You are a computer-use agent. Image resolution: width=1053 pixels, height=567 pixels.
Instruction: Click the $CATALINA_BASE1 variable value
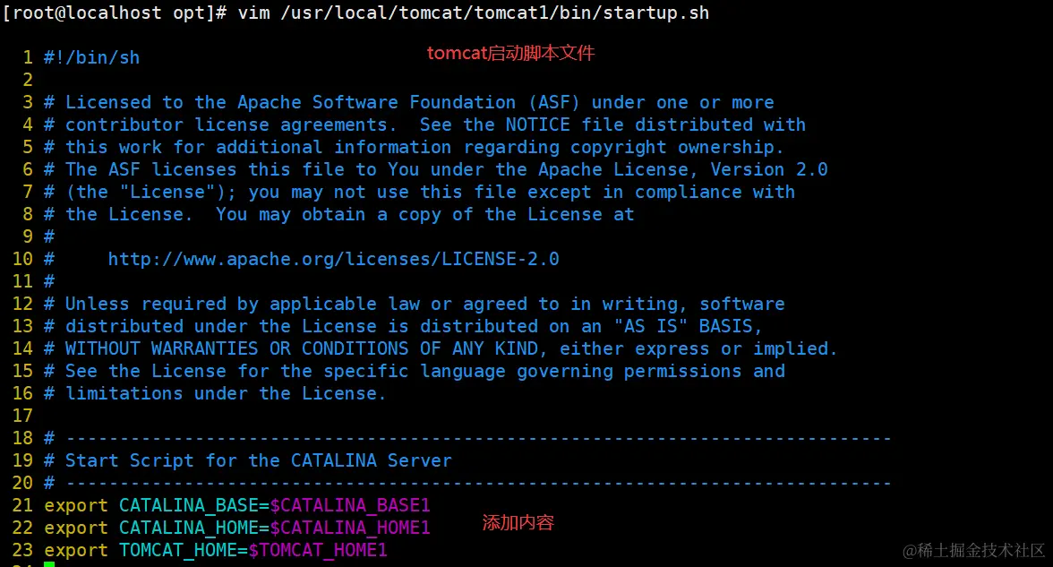(x=350, y=505)
